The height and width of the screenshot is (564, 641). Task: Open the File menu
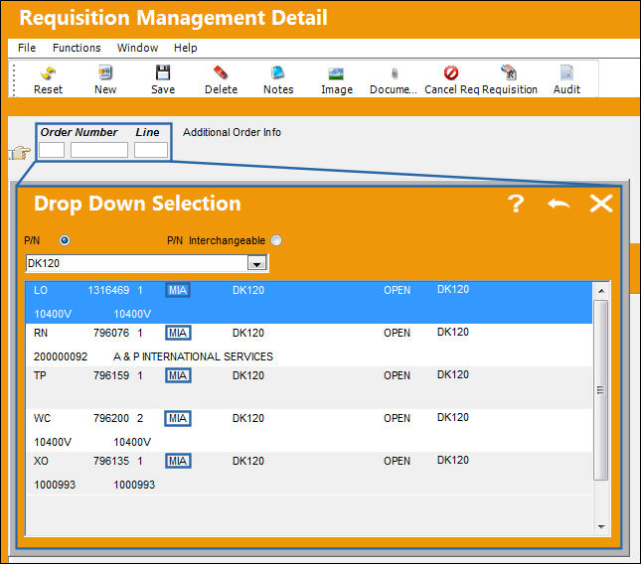[27, 48]
